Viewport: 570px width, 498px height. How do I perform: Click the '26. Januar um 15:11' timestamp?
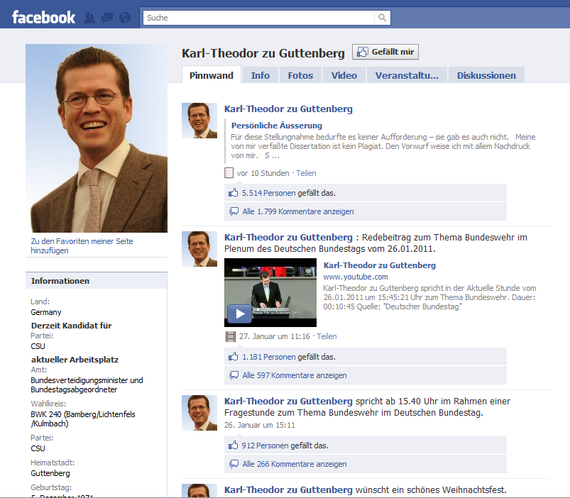click(260, 425)
